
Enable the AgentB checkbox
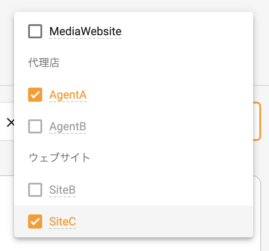[35, 126]
